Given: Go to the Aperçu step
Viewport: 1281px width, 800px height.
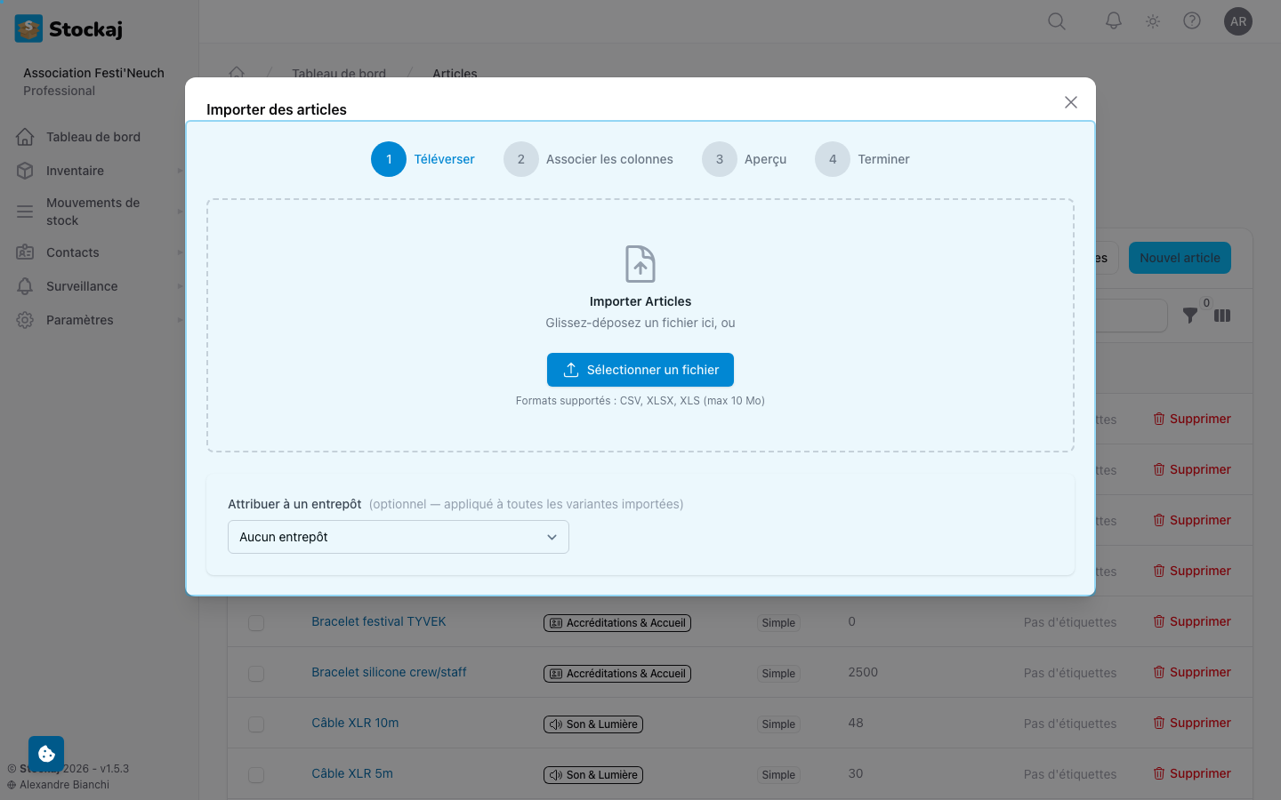Looking at the screenshot, I should (745, 159).
